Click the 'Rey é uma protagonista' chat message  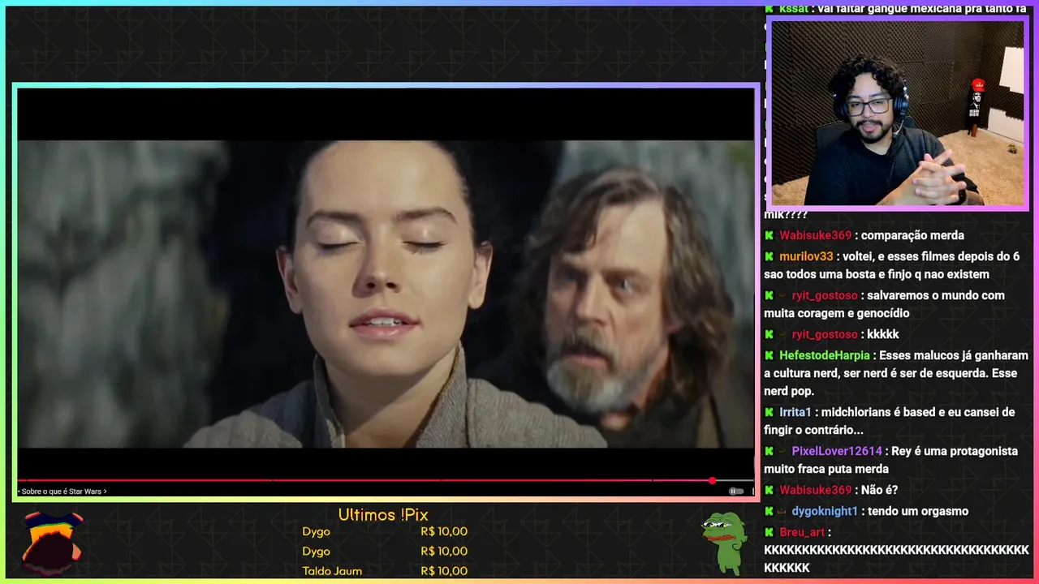coord(890,460)
